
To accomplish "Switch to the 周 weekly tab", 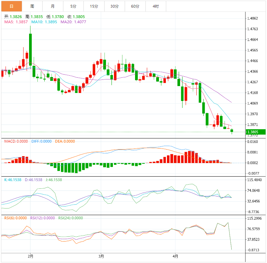I will coord(32,6).
